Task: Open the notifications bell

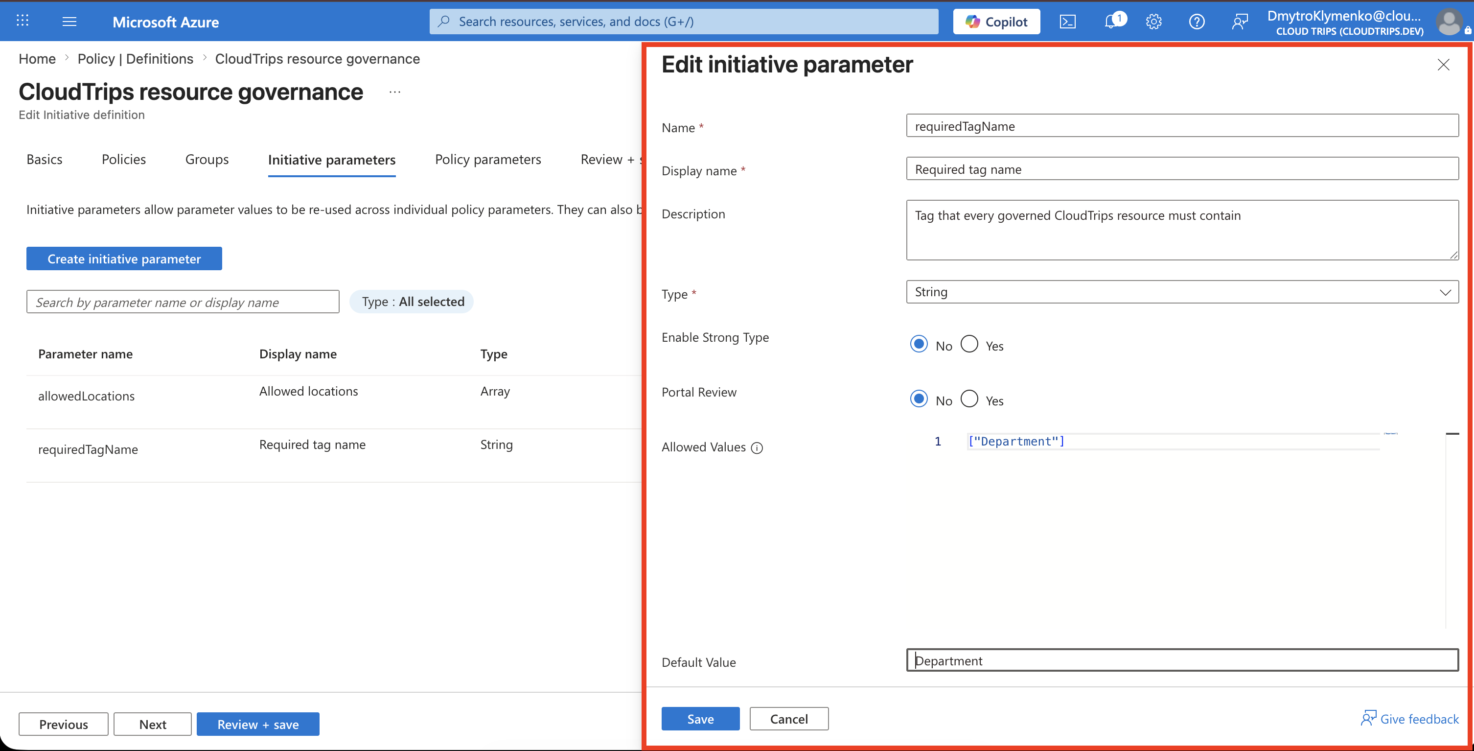Action: [1111, 22]
